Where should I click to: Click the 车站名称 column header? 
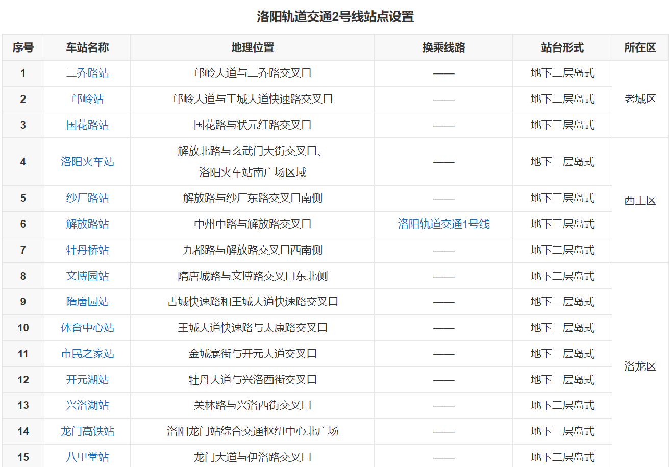(87, 47)
